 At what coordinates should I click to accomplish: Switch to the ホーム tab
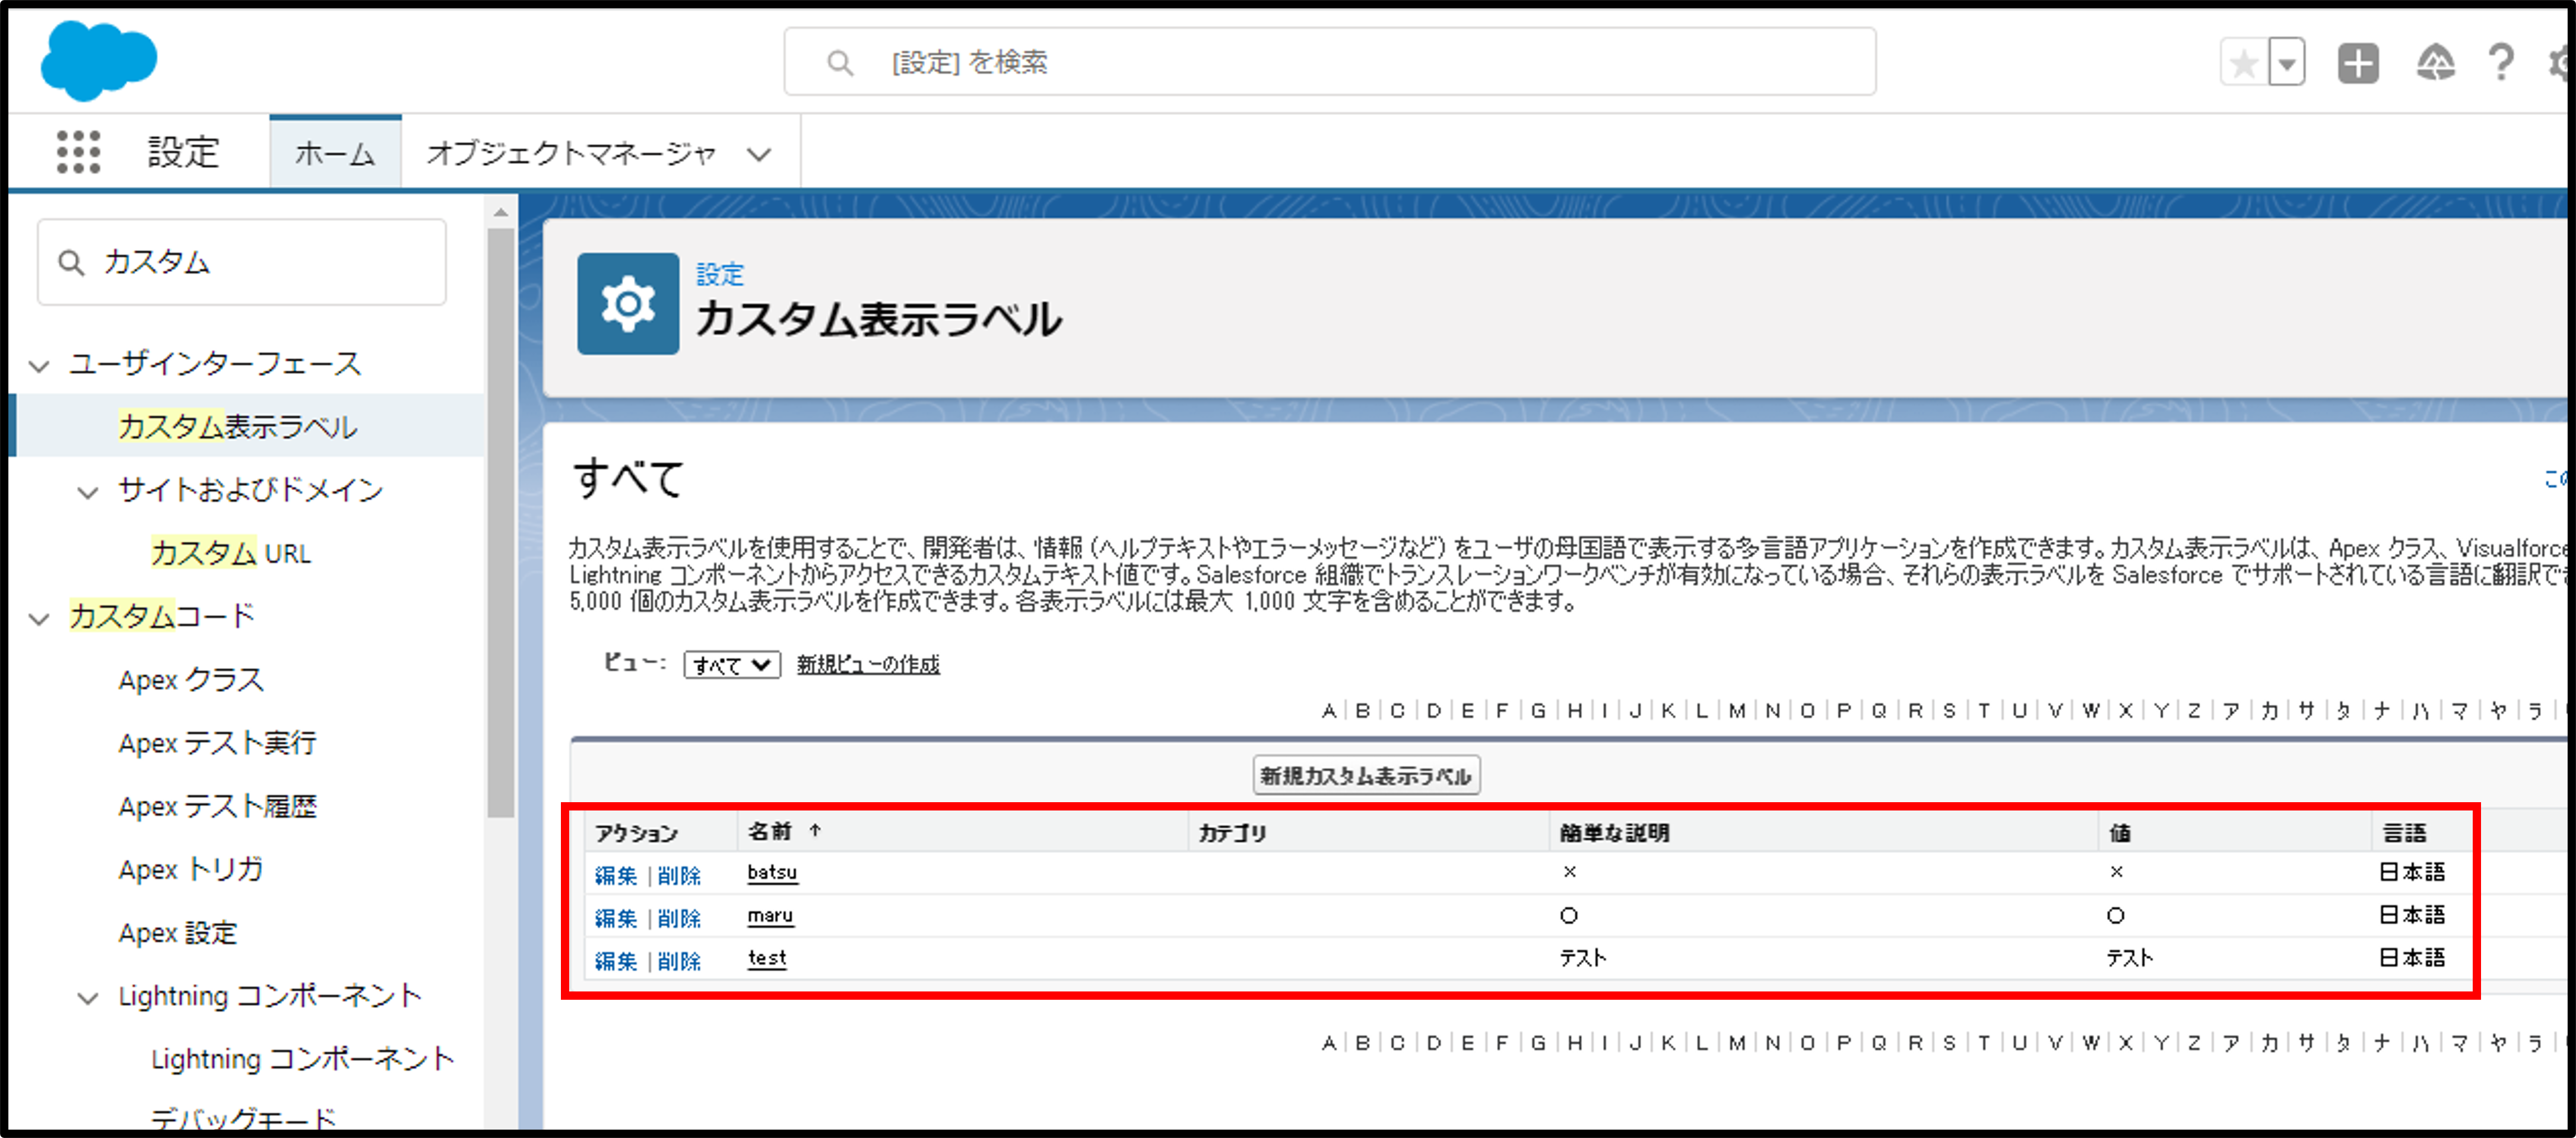335,153
